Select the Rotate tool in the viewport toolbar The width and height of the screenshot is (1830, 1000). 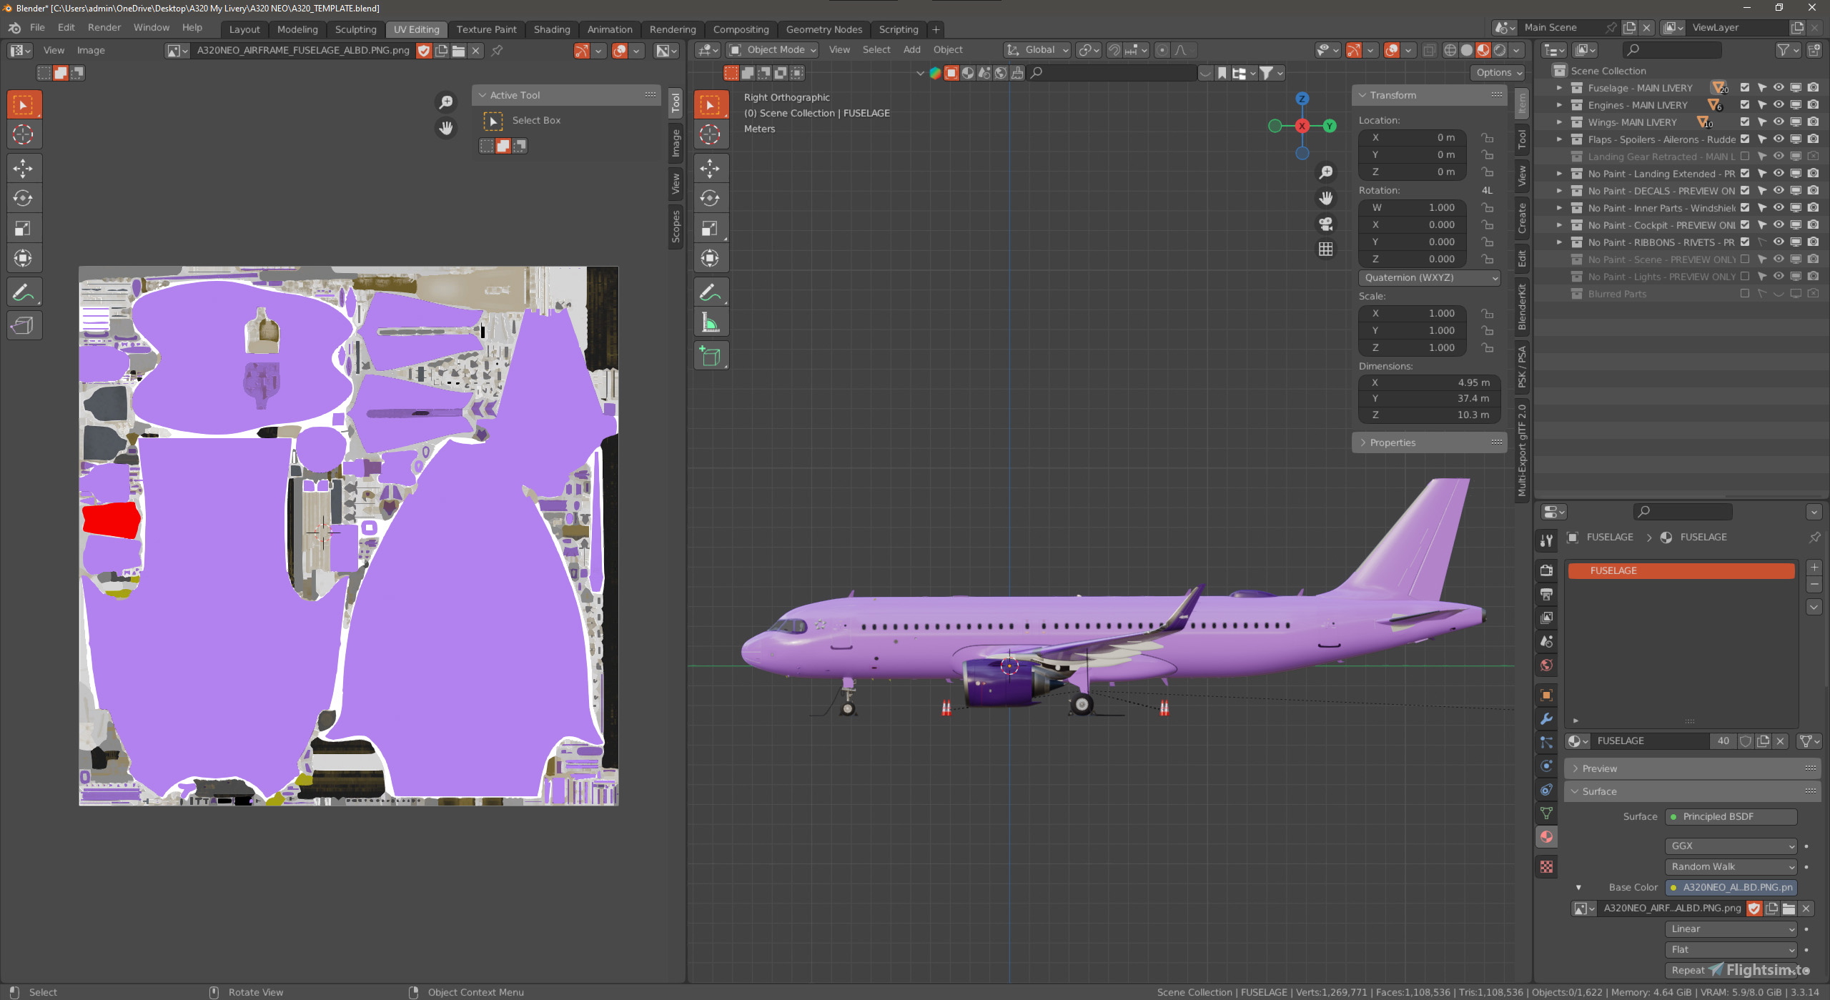point(711,198)
